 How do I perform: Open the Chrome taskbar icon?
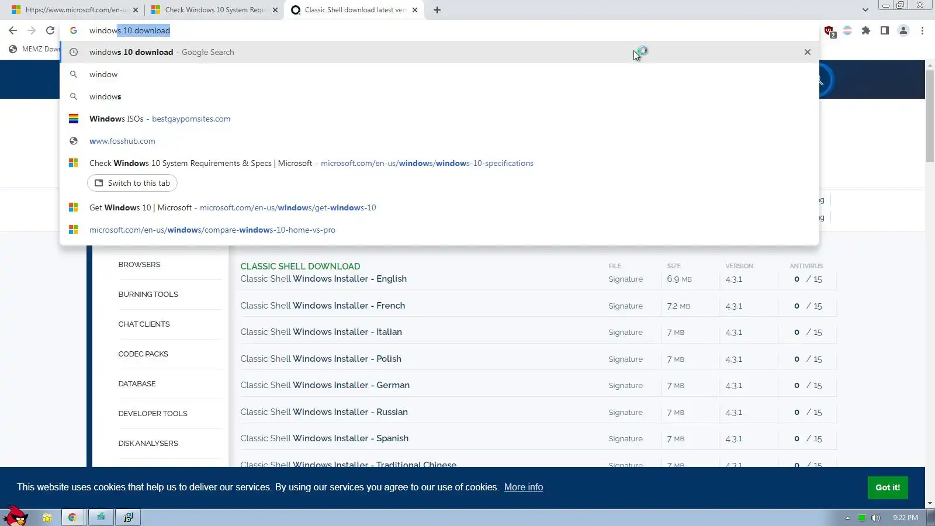[72, 517]
